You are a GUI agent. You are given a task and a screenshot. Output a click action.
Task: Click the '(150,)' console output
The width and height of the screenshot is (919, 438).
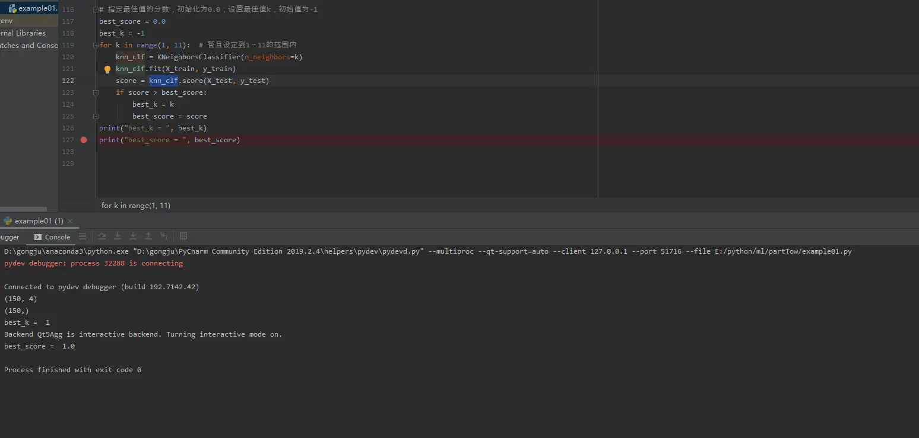click(17, 311)
